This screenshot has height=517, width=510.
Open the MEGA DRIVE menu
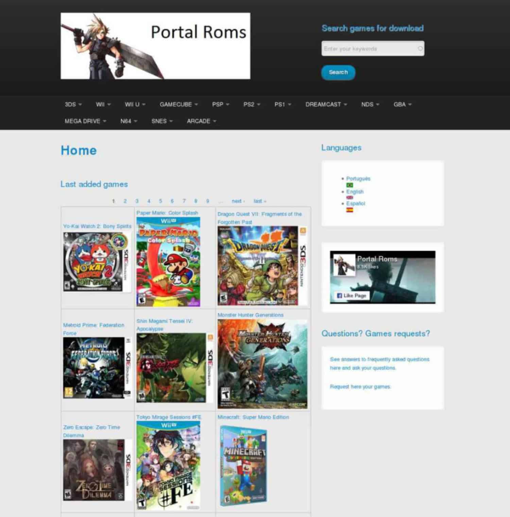tap(85, 121)
